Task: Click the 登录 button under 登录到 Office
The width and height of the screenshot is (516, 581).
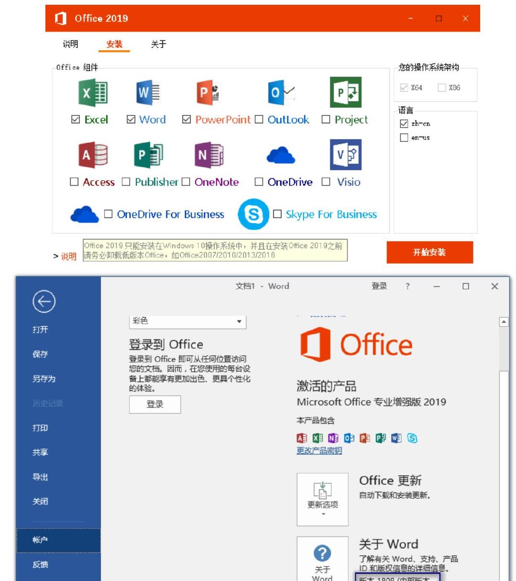Action: point(155,404)
